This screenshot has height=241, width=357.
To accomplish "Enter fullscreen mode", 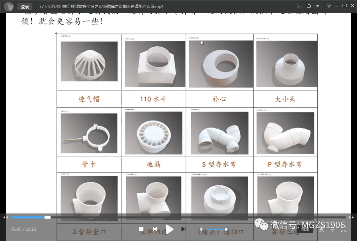I will pyautogui.click(x=343, y=229).
